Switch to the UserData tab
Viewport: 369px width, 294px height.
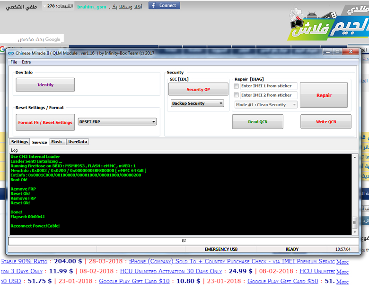coord(78,142)
